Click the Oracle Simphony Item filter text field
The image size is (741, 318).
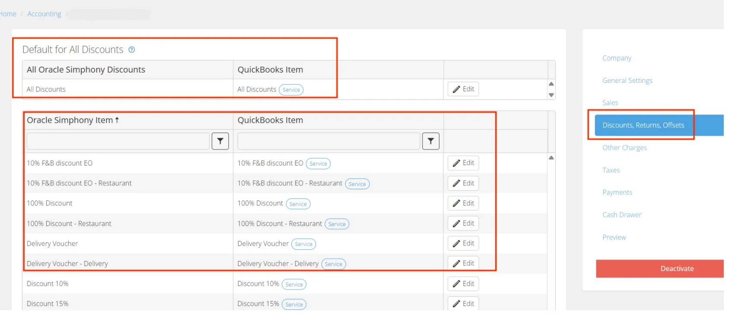point(118,141)
